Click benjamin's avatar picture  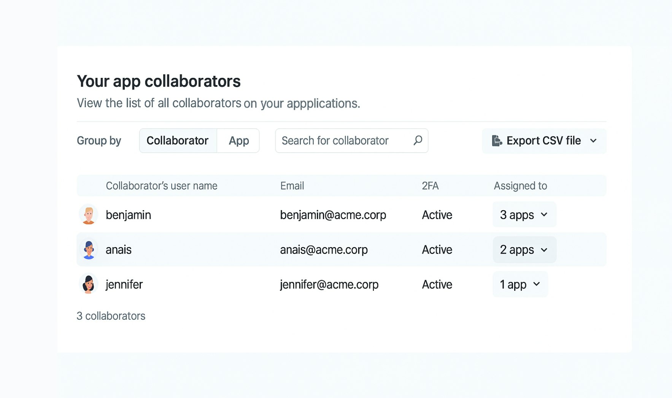89,215
